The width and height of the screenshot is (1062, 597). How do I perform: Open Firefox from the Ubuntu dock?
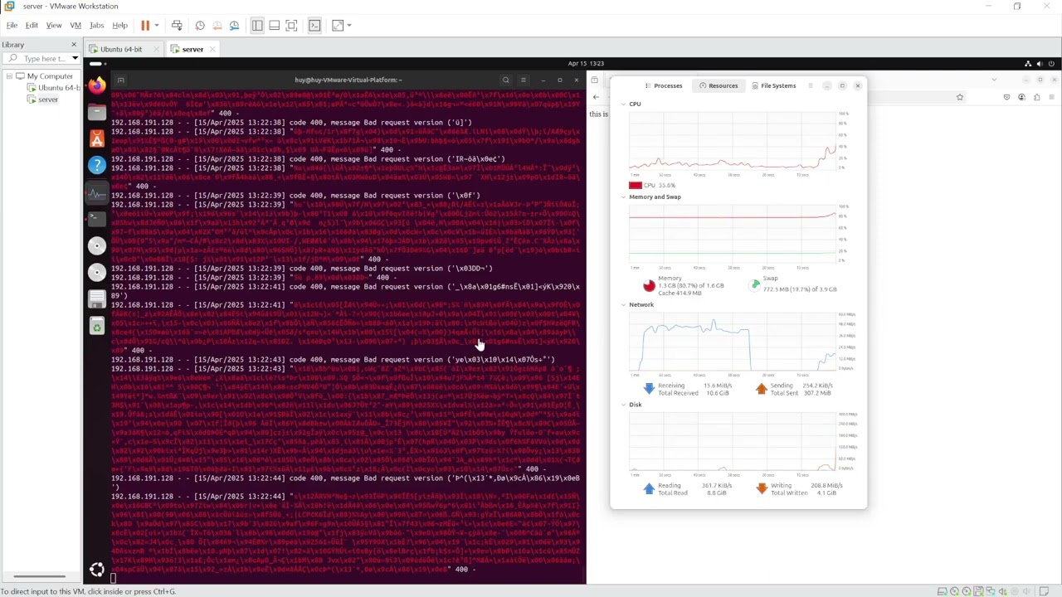point(97,85)
